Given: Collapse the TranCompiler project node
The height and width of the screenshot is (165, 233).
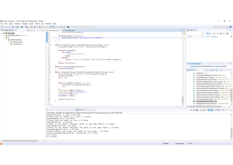Looking at the screenshot, I should (2, 33).
